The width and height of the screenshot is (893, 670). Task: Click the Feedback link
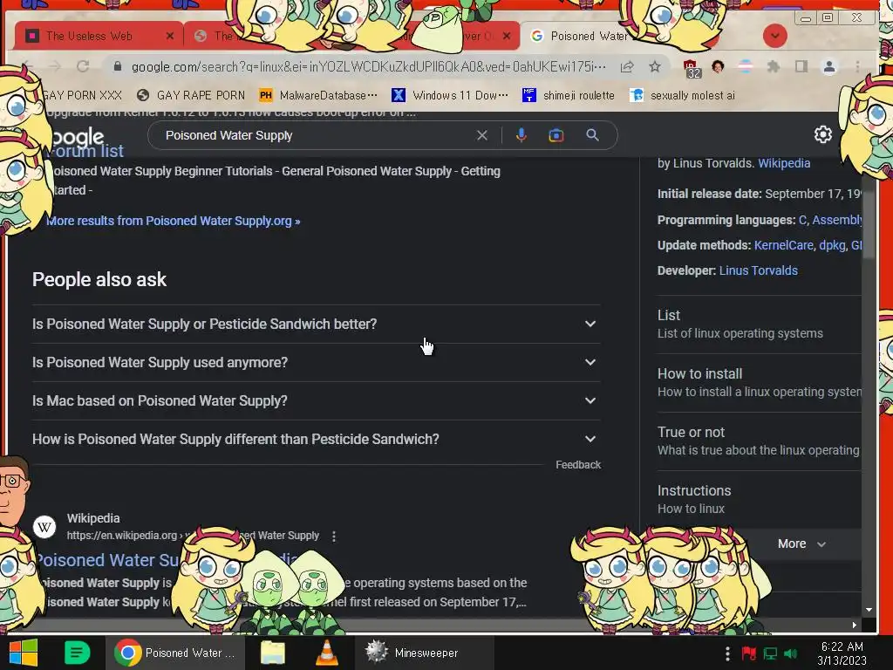pyautogui.click(x=578, y=465)
